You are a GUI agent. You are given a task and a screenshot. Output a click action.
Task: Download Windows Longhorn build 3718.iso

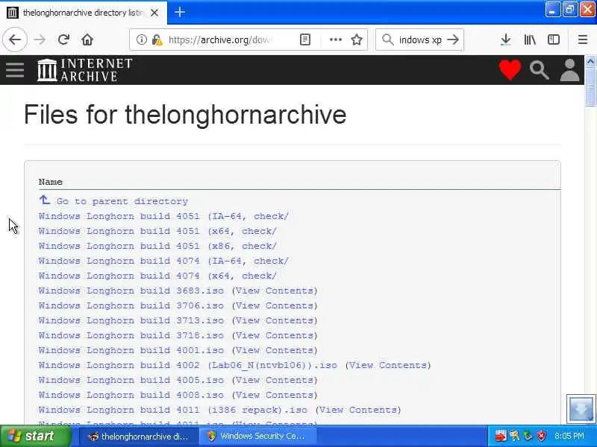click(131, 335)
